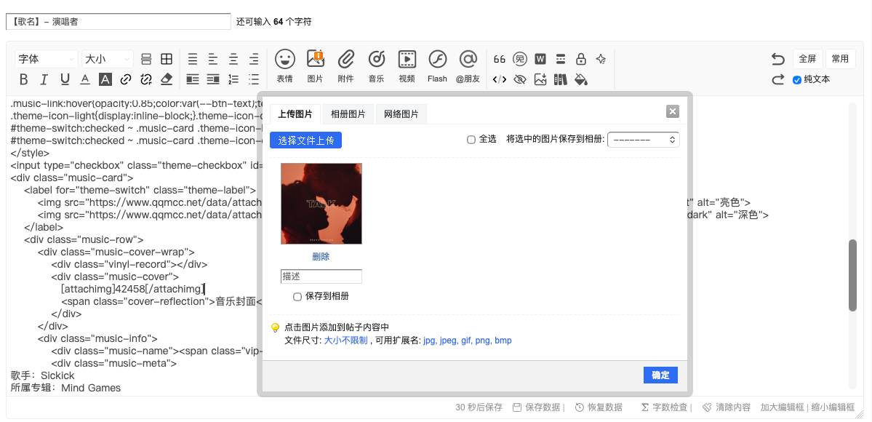Expand the album selection dropdown in the dialog
The height and width of the screenshot is (422, 872).
pyautogui.click(x=644, y=140)
